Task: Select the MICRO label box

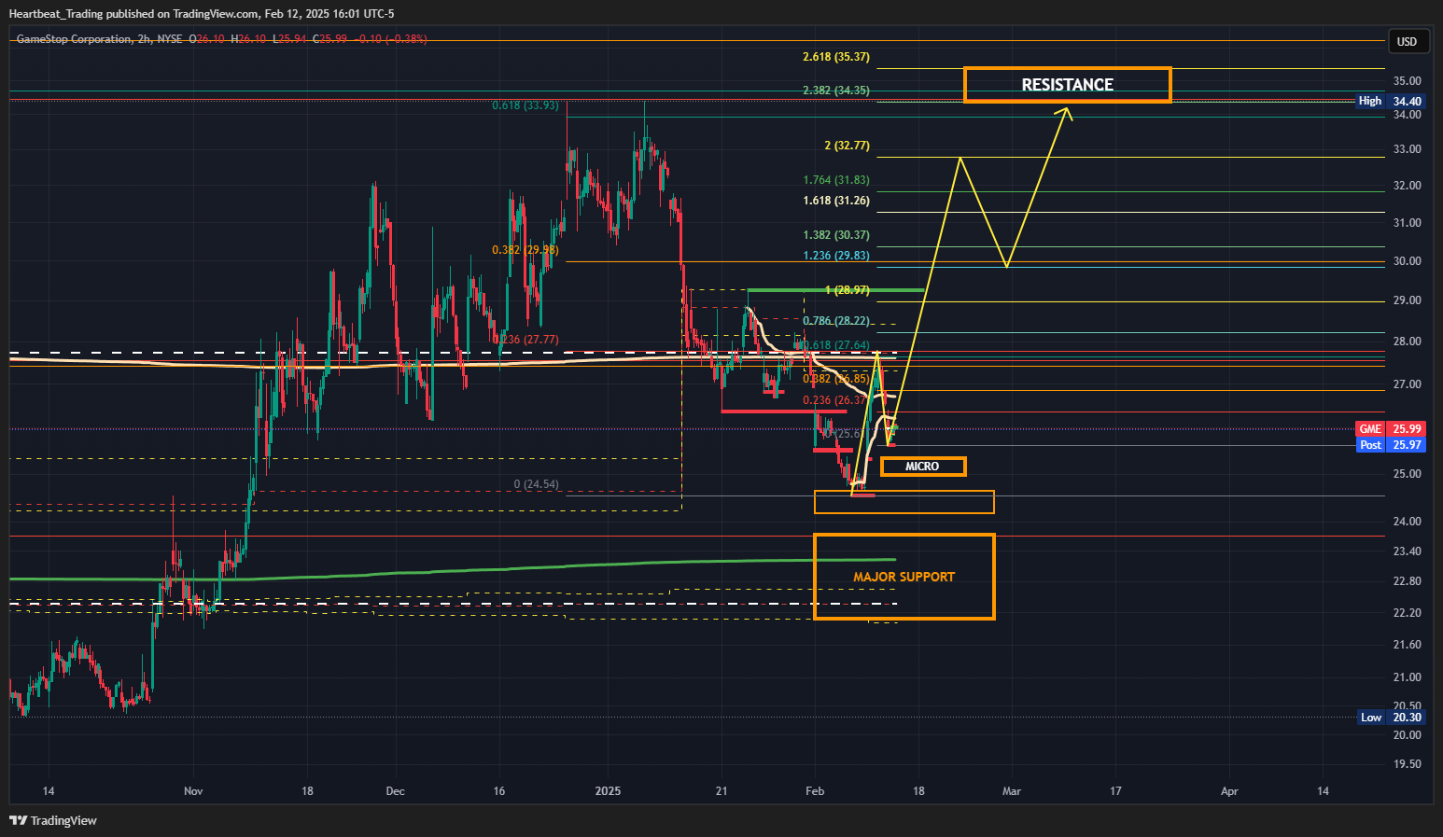Action: (x=923, y=467)
